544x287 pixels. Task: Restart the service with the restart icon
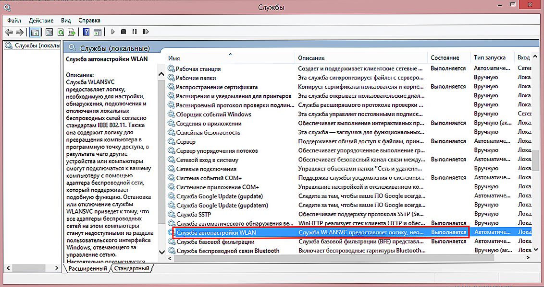coord(146,32)
